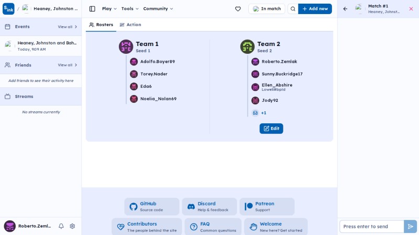Click Eda6's avatar icon
The width and height of the screenshot is (419, 235).
[x=134, y=86]
